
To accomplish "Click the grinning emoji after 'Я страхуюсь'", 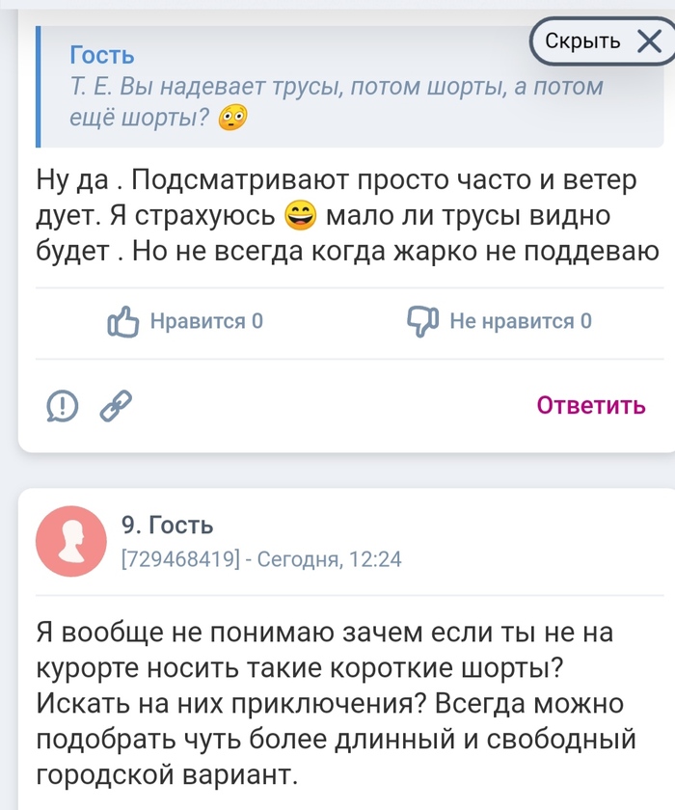I will (x=303, y=215).
